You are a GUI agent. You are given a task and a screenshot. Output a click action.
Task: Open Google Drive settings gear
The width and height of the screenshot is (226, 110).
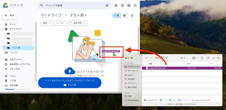[129, 5]
